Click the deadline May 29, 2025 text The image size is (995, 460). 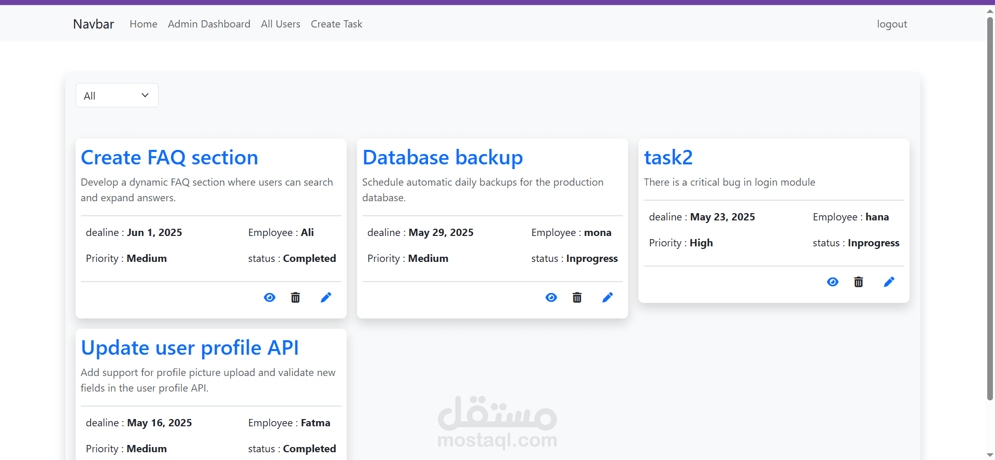coord(420,232)
